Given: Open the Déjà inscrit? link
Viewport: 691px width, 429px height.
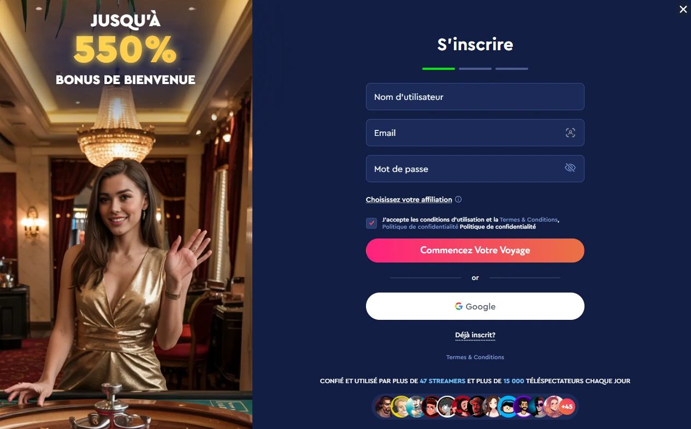Looking at the screenshot, I should point(475,335).
